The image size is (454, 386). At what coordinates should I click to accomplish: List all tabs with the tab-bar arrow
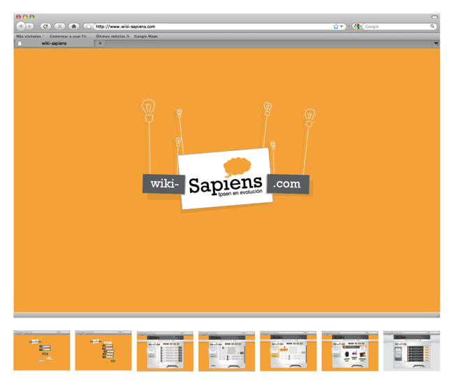point(436,44)
